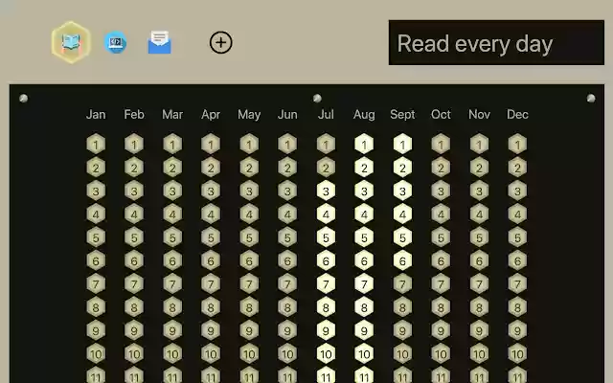Toggle day 7 in the Sept column
The image size is (613, 383).
[402, 284]
